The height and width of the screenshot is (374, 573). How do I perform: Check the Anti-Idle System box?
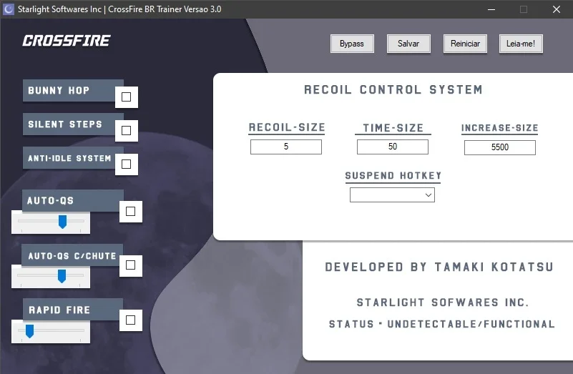(x=127, y=164)
